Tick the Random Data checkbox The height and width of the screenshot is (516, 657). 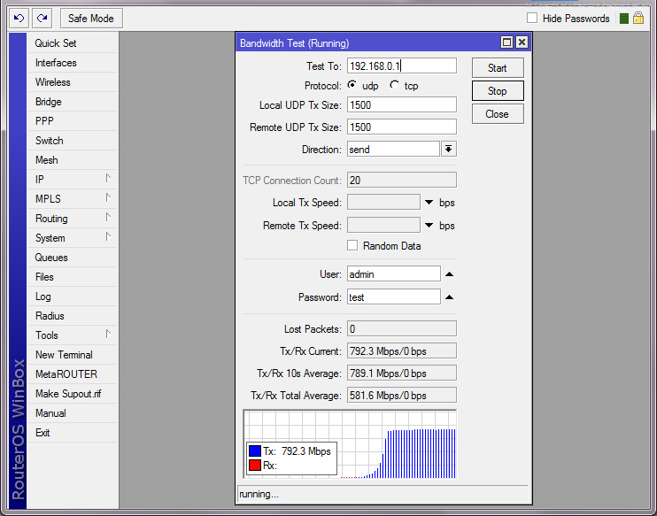click(x=352, y=245)
